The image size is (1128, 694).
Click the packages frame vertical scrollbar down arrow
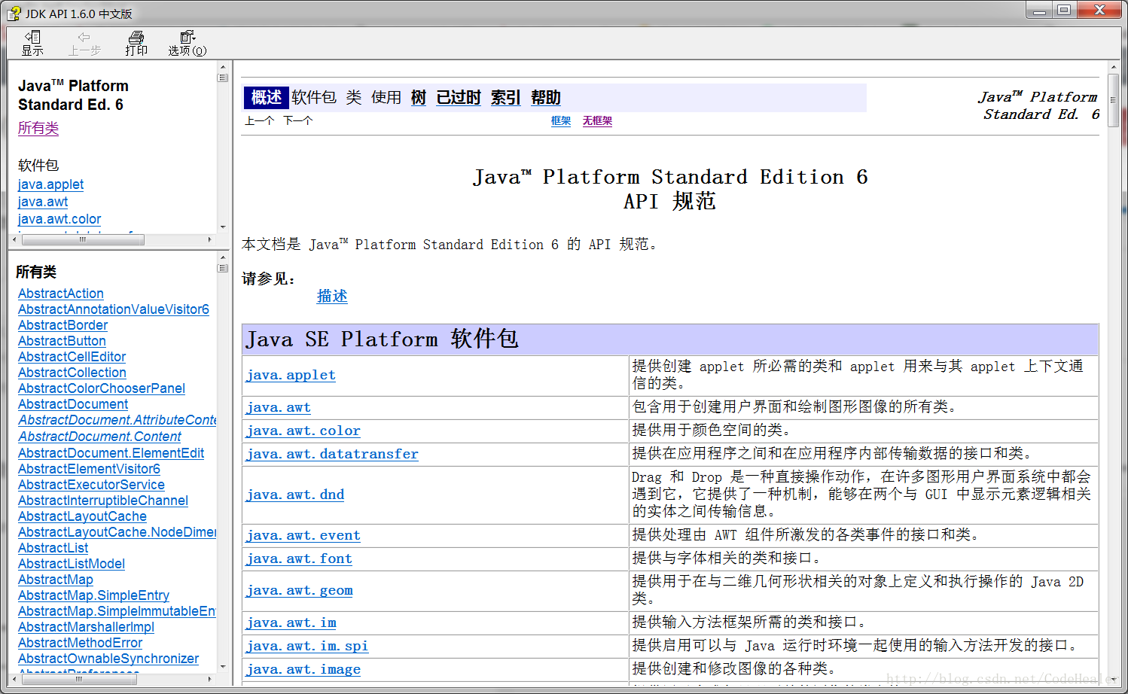coord(223,227)
